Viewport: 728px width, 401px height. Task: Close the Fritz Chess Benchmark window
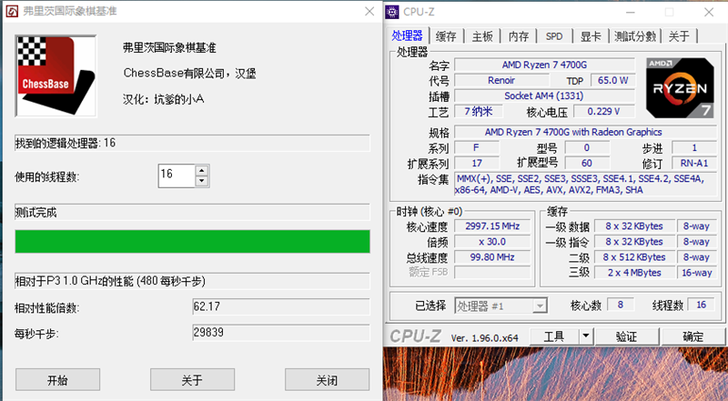(369, 11)
